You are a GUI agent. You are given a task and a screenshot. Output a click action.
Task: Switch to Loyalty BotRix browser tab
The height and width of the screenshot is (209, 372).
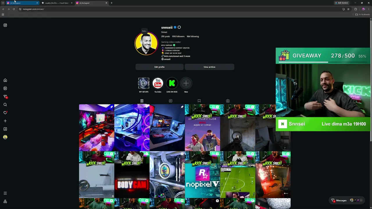[57, 3]
